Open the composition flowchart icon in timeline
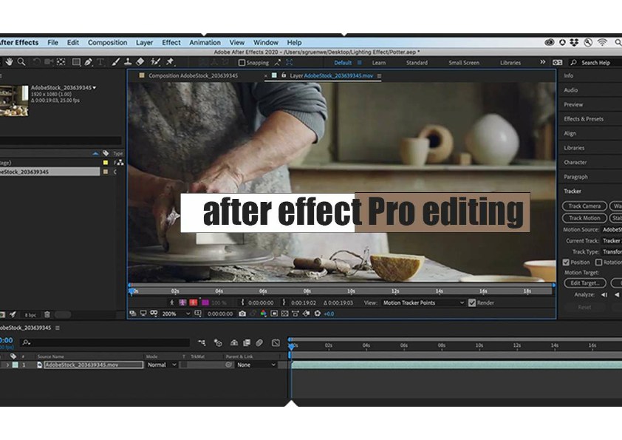Image resolution: width=622 pixels, height=440 pixels. point(202,342)
